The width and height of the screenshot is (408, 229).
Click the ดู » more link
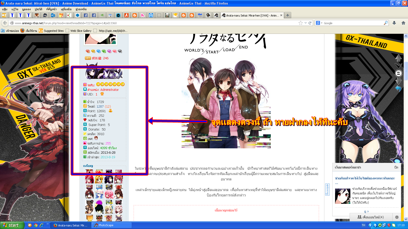[x=366, y=211]
